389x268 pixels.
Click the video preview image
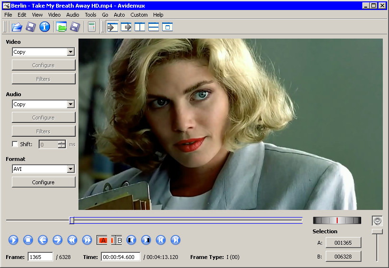click(231, 124)
